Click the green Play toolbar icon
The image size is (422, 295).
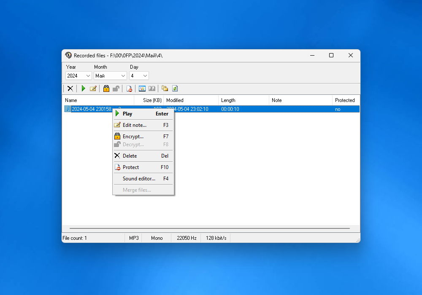84,88
